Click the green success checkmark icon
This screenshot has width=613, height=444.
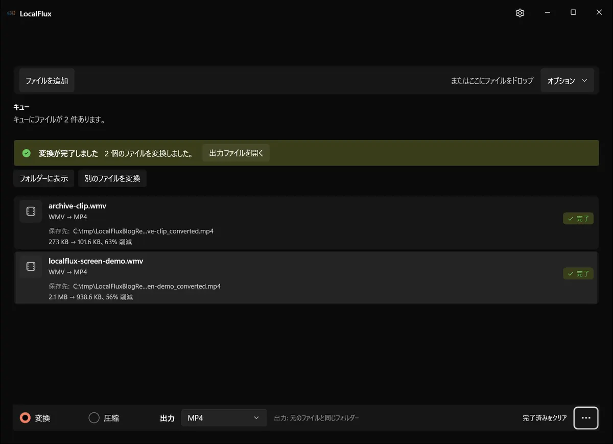point(27,153)
